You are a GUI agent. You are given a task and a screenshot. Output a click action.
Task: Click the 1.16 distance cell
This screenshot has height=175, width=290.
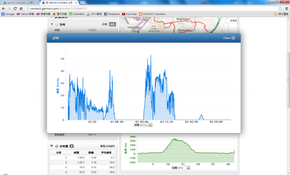[94, 162]
